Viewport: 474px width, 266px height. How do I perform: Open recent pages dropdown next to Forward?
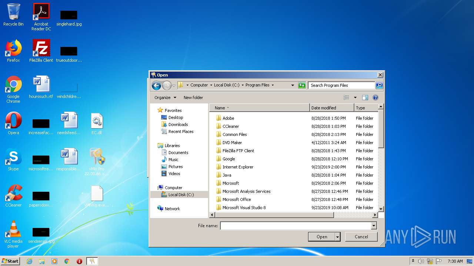pyautogui.click(x=174, y=86)
